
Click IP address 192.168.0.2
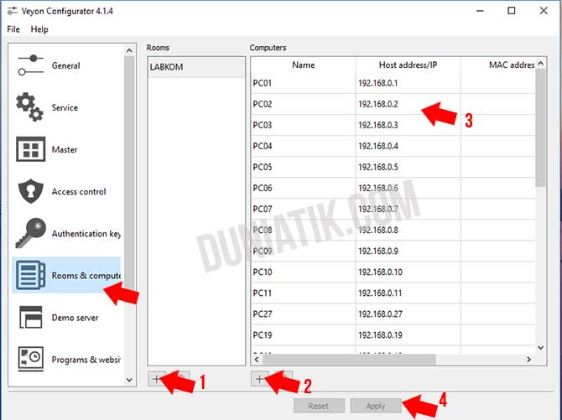point(378,104)
